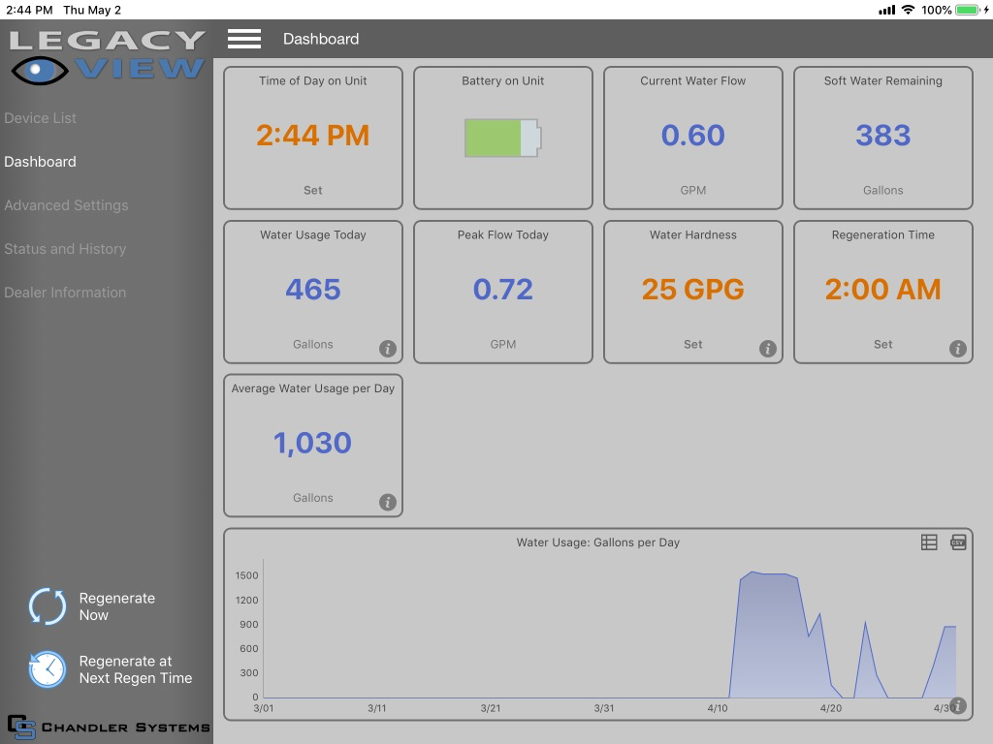Open Status and History page
Viewport: 993px width, 744px height.
coord(65,249)
